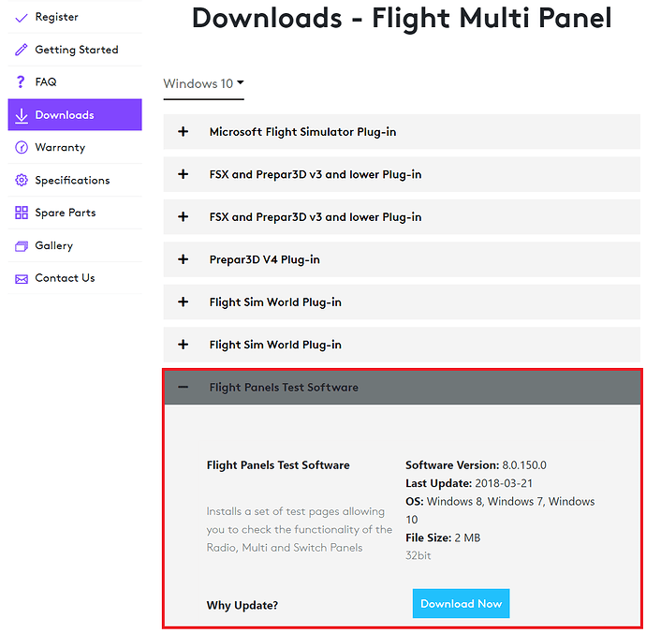Viewport: 646px width, 633px height.
Task: Click the Why Update? link
Action: (x=242, y=606)
